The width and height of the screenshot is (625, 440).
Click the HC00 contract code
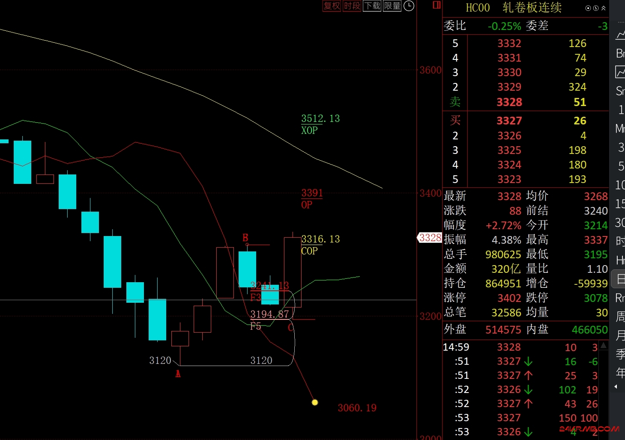pyautogui.click(x=478, y=8)
